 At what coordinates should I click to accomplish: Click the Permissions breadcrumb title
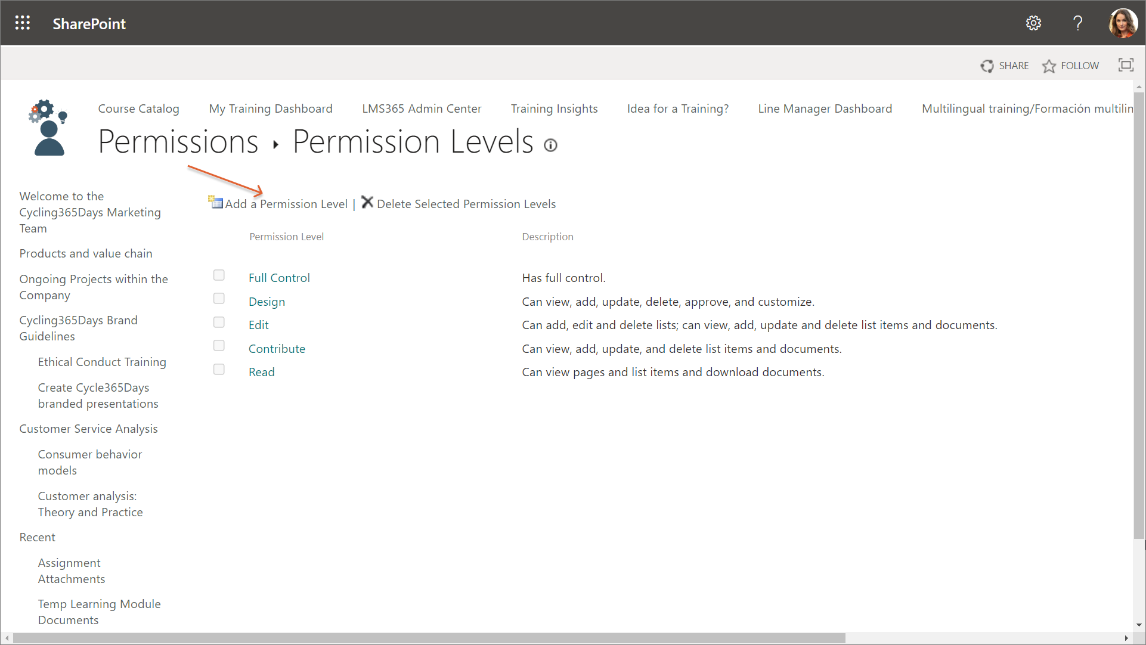[178, 142]
